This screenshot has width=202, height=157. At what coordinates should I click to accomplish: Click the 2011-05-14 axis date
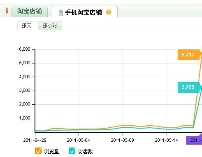[166, 140]
